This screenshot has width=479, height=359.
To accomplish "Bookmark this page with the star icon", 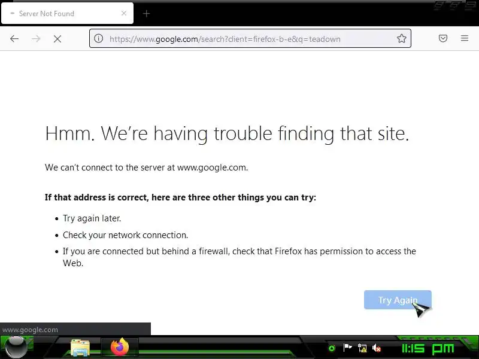I will [x=401, y=38].
